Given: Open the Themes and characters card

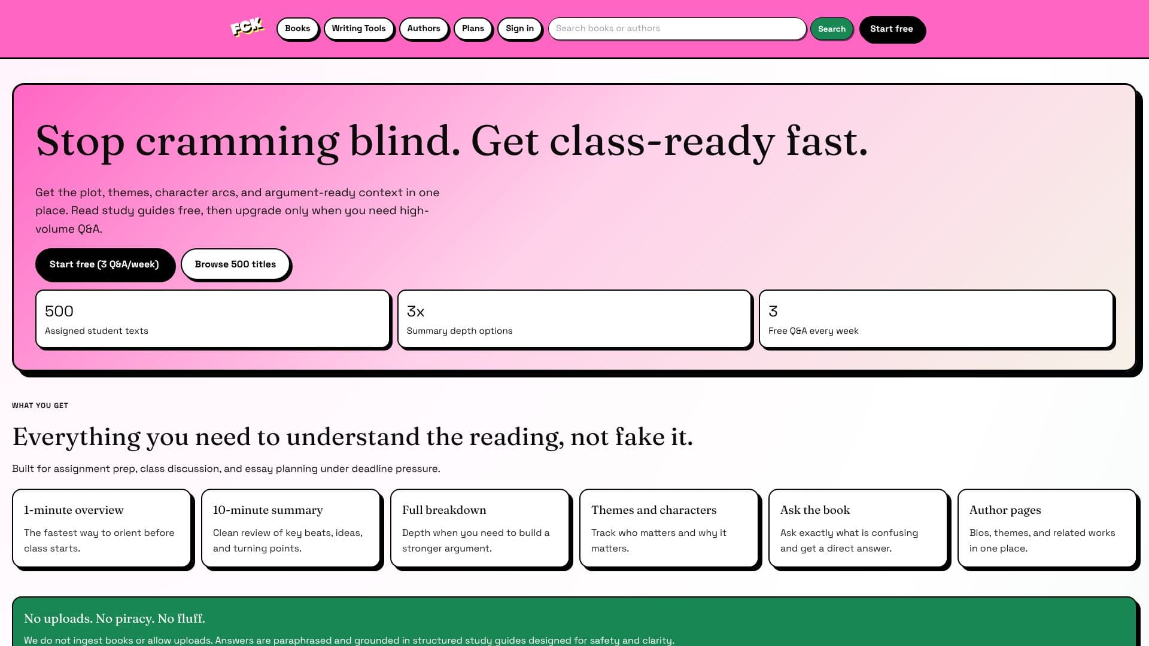Looking at the screenshot, I should [x=669, y=528].
